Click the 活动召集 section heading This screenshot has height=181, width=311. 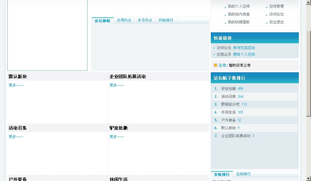[x=18, y=128]
